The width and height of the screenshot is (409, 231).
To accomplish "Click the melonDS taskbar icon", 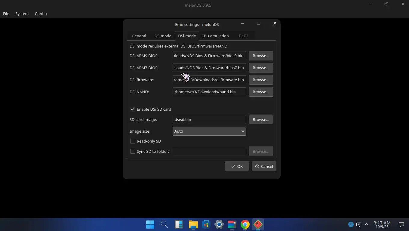I will tap(258, 224).
